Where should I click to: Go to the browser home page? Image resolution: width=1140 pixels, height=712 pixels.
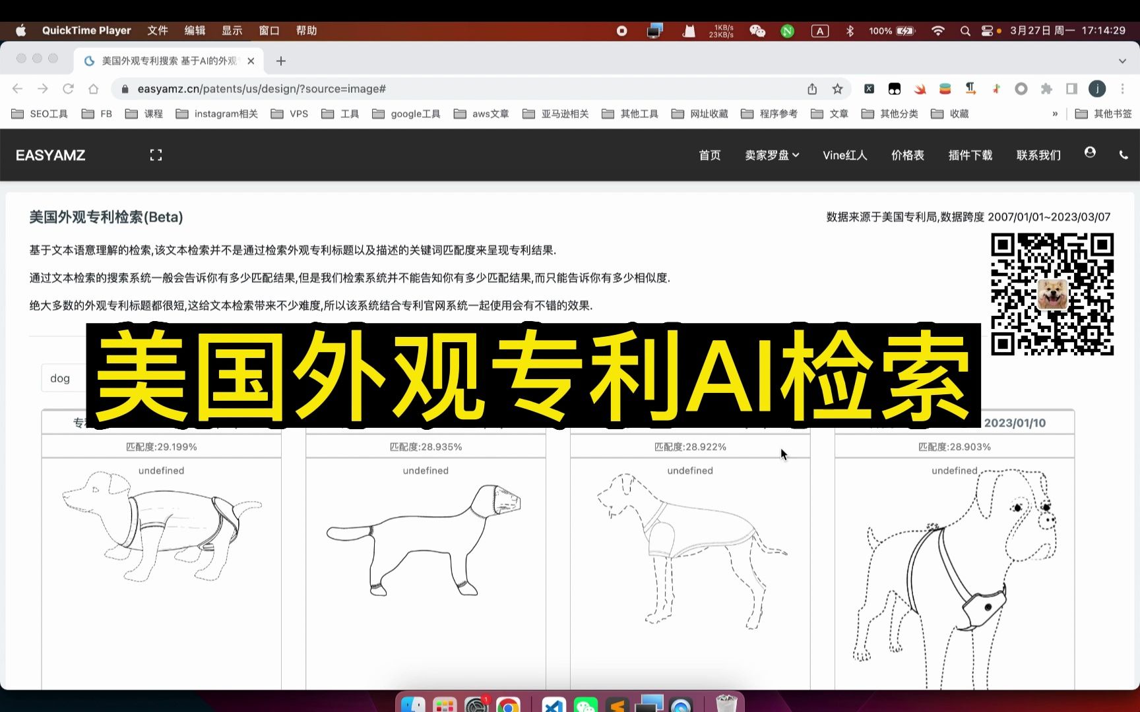click(93, 88)
